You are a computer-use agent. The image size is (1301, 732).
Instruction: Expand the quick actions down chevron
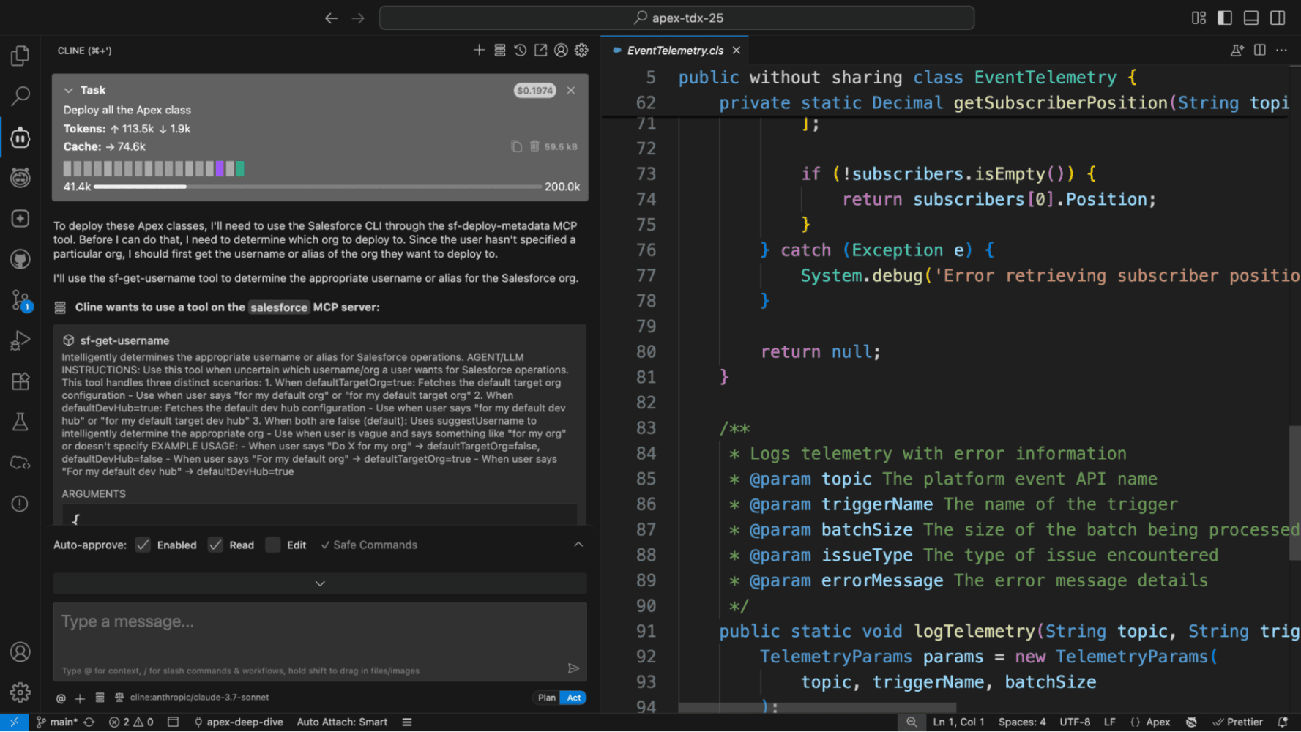(319, 583)
